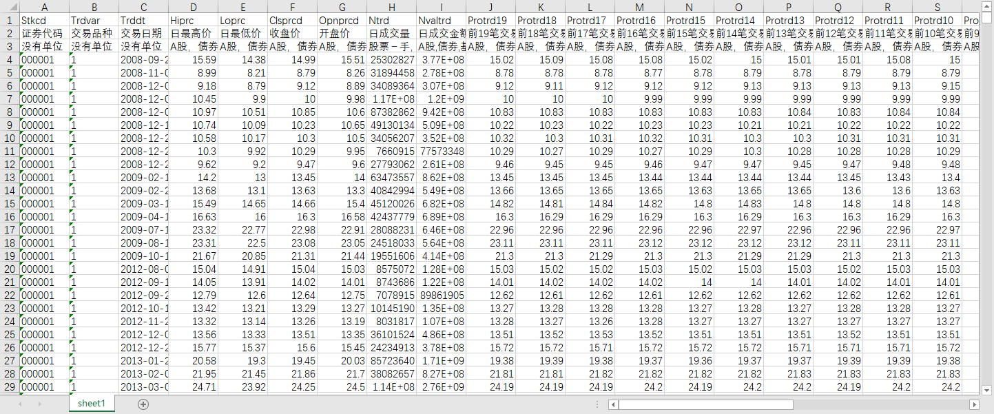Screen dimensions: 994x414
Task: Open the sheet1 tab
Action: click(x=92, y=404)
